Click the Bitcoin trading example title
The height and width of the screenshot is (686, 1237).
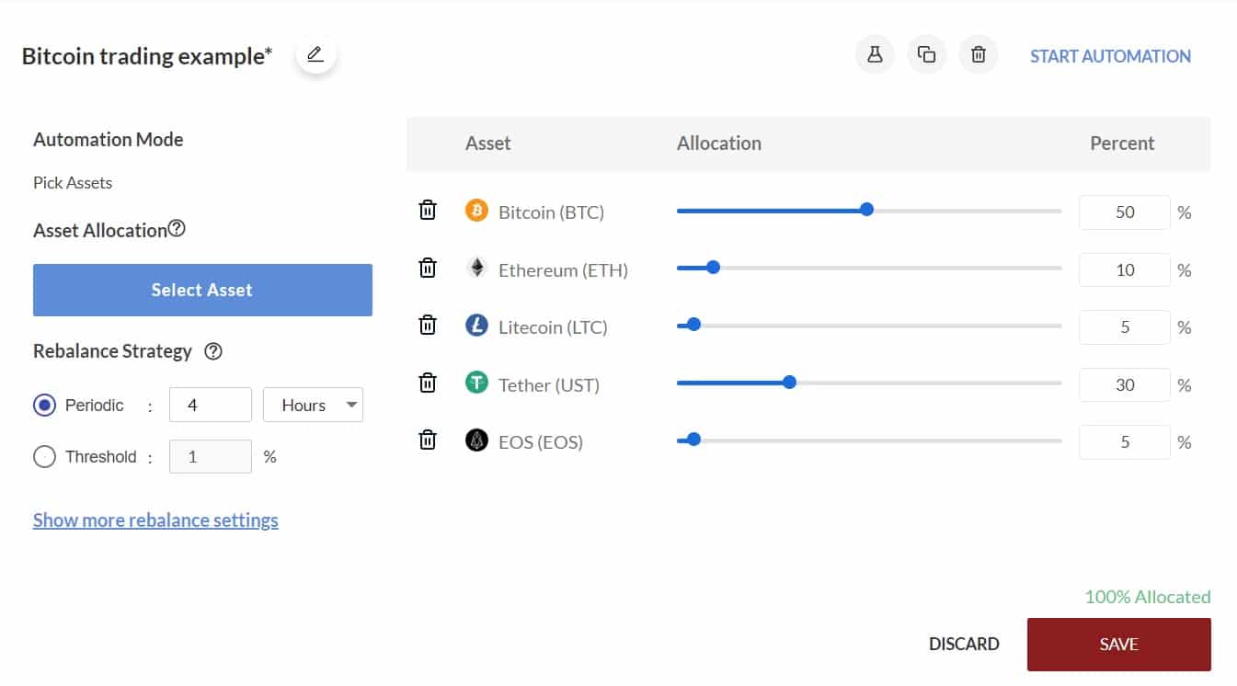pos(147,56)
